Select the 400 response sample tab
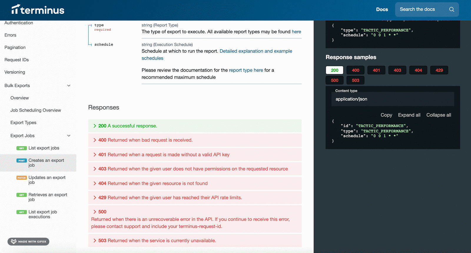This screenshot has width=471, height=253. (356, 70)
